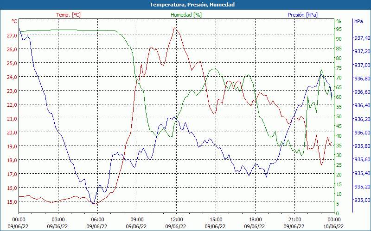Click the 18:00 time axis label
Viewport: 371px width, 231px height.
(x=255, y=220)
